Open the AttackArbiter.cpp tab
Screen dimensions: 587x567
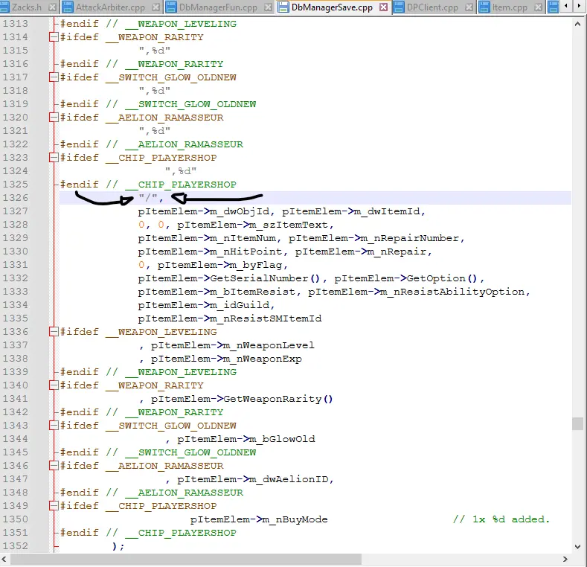[110, 7]
